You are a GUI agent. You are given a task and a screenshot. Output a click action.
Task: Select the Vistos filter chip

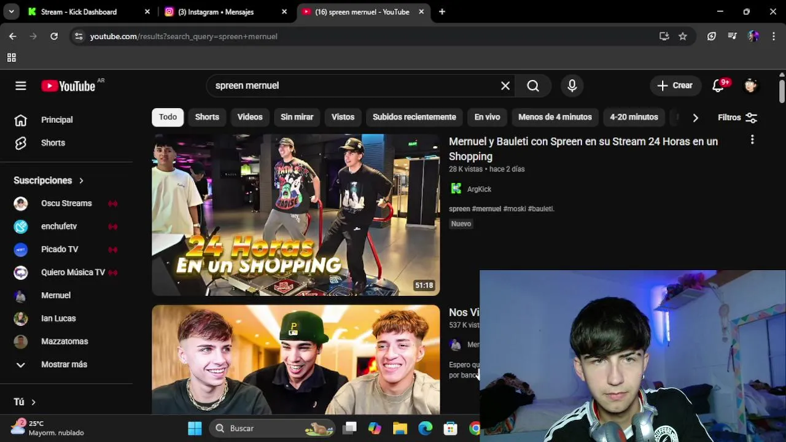[343, 117]
